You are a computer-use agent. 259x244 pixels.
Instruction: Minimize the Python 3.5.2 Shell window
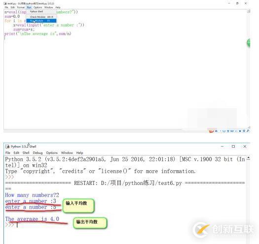click(222, 146)
